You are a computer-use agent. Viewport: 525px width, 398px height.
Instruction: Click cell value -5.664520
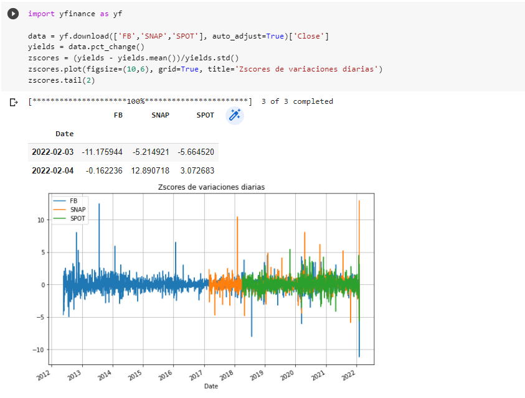[196, 152]
